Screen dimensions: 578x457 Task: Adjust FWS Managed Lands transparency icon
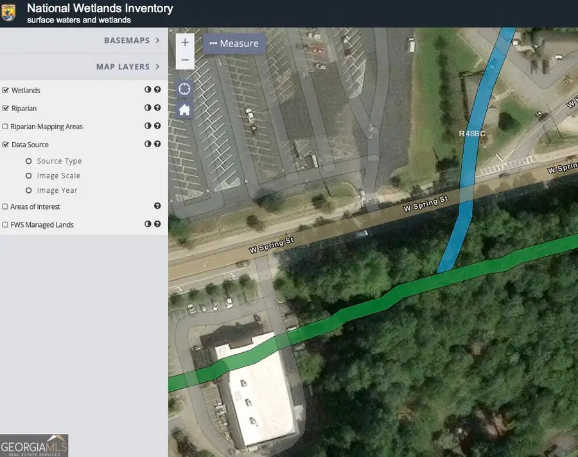tap(148, 224)
